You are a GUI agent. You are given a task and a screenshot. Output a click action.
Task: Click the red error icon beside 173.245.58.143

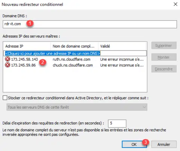click(x=8, y=59)
